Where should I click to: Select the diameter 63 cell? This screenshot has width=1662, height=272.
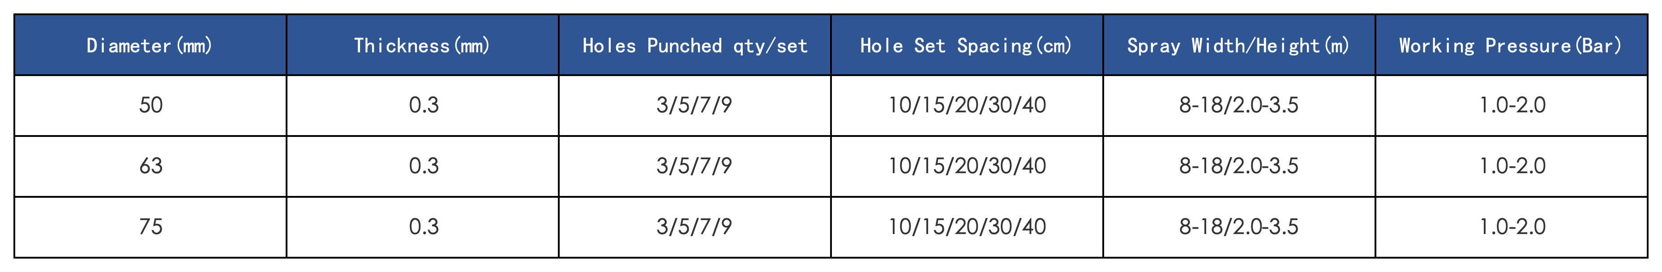pyautogui.click(x=150, y=166)
